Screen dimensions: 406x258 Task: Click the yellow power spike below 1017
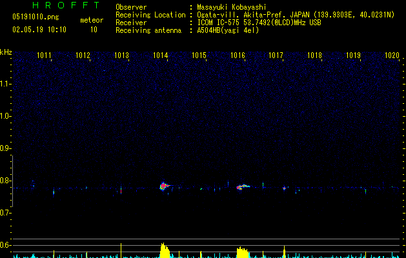[x=284, y=252]
